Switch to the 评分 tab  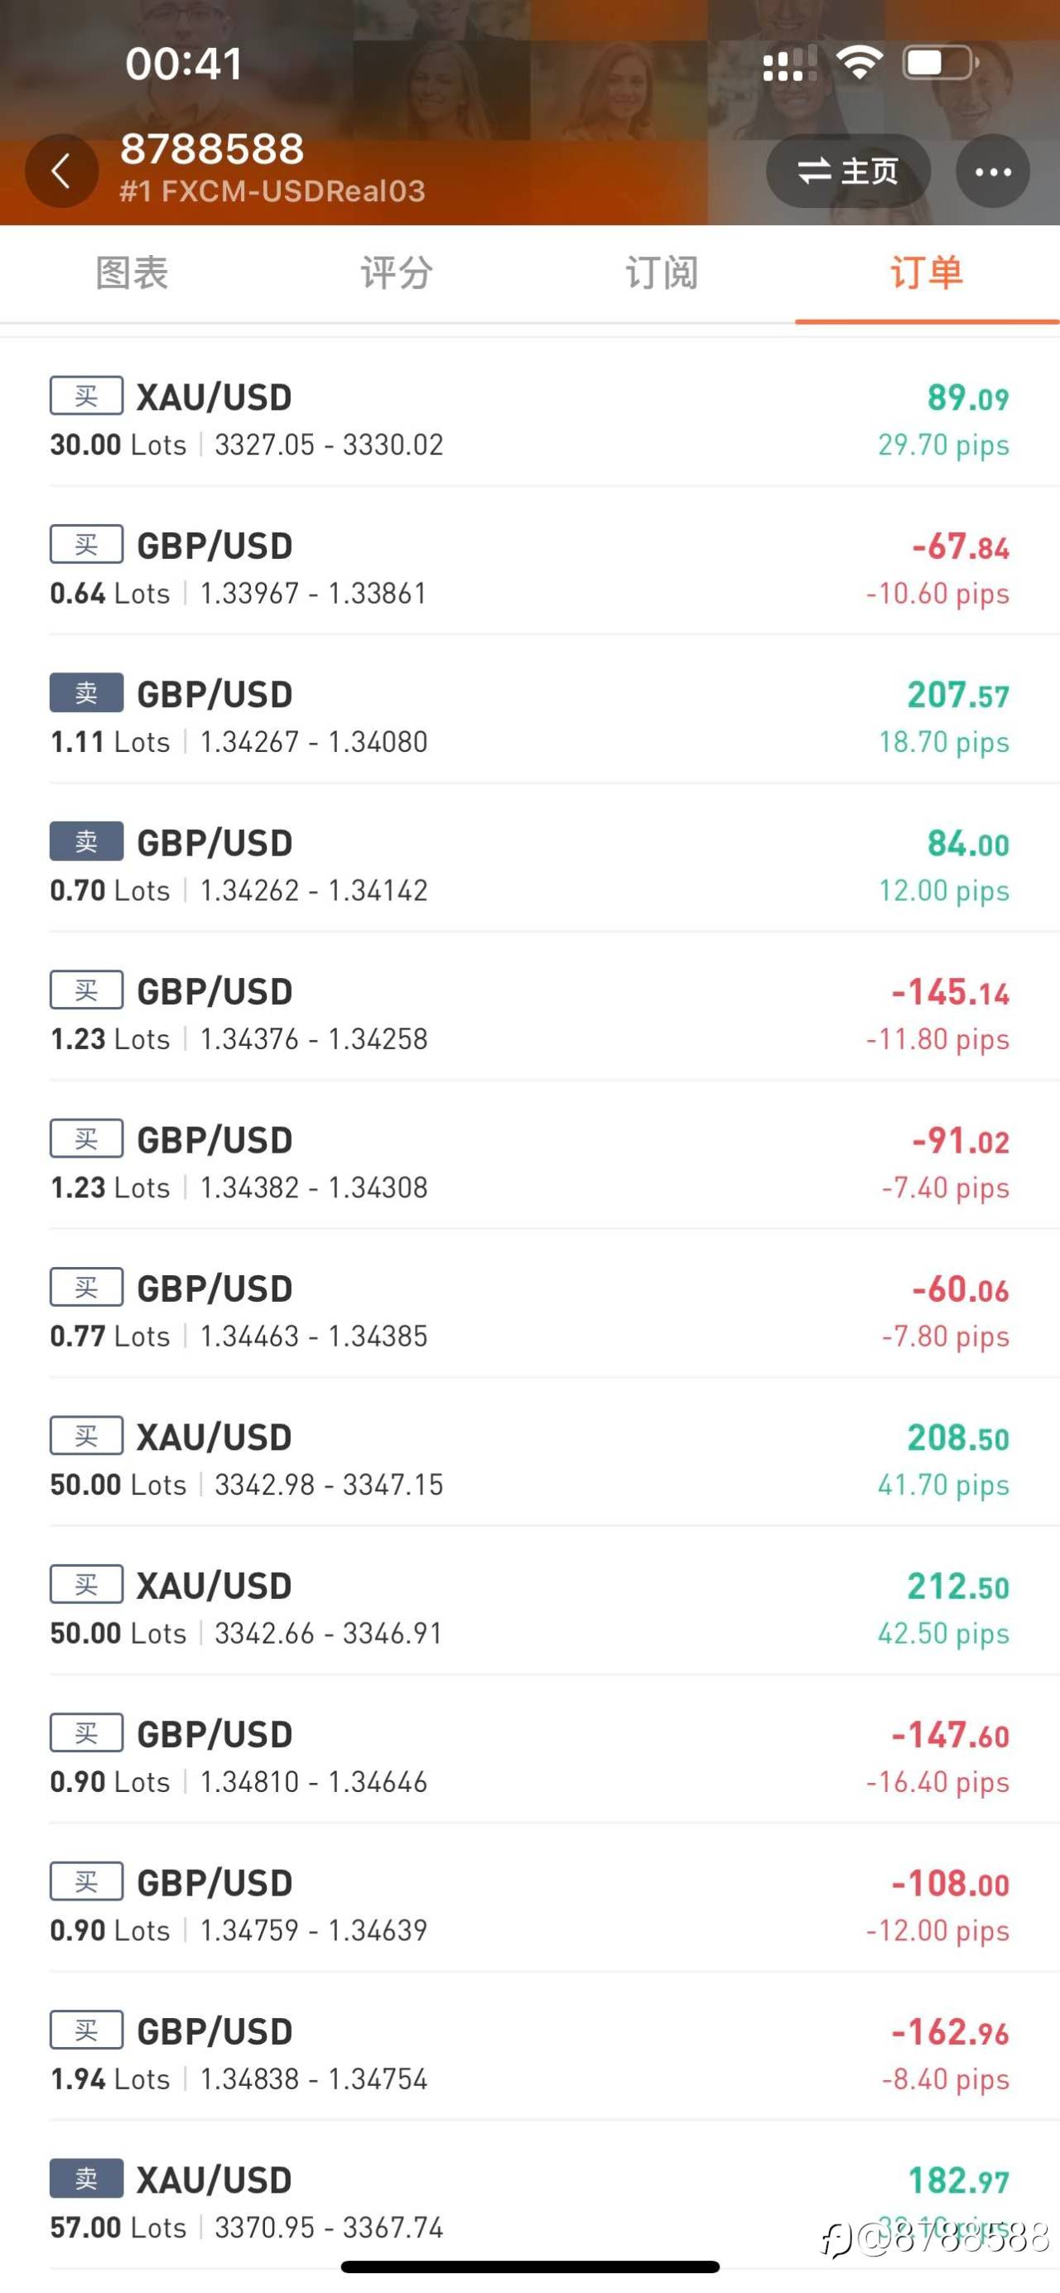396,273
